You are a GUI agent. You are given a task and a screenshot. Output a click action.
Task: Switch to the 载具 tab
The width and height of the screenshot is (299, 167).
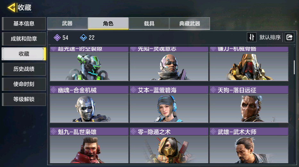[149, 24]
